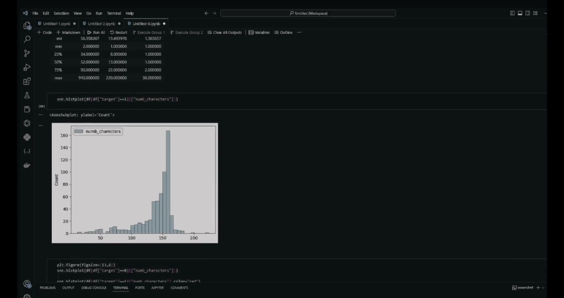Open output ellipsis next to AxesSubplot text
564x298 pixels.
pyautogui.click(x=41, y=115)
